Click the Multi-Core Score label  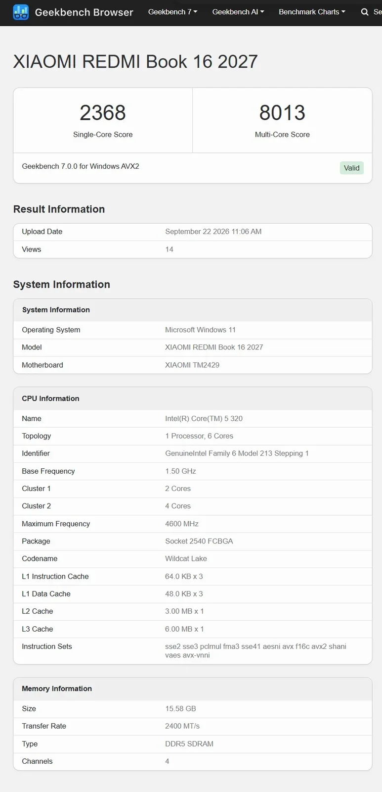tap(282, 135)
